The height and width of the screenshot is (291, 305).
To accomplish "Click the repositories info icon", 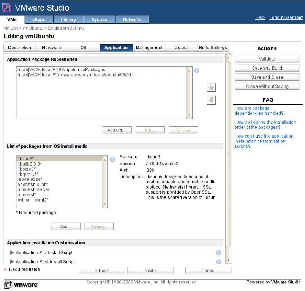I will point(197,70).
